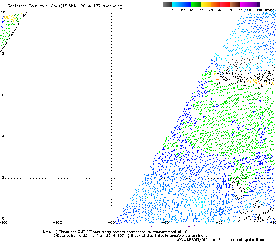Click longitude axis label '-102'
276x242 pixels.
57,223
